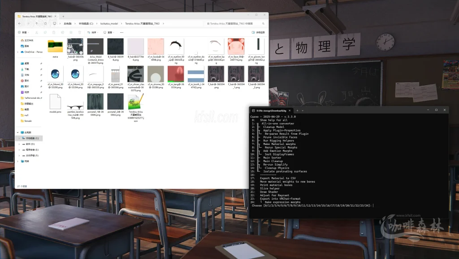The width and height of the screenshot is (459, 259).
Task: Open the new tab button in terminal
Action: tap(297, 110)
